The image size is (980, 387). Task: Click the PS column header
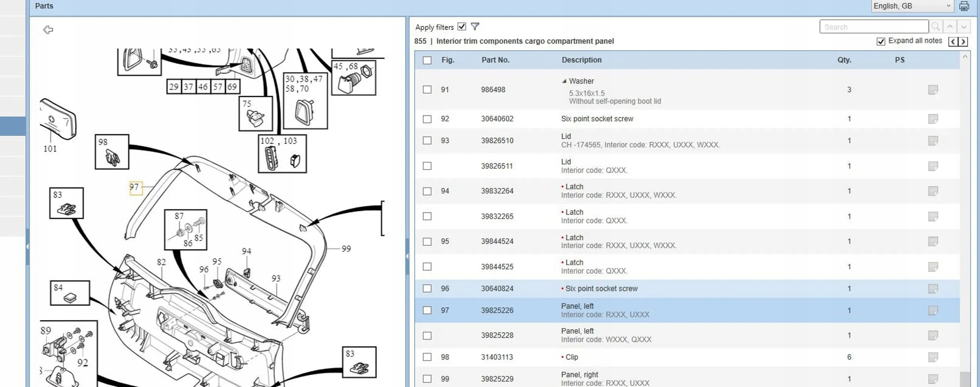point(900,60)
